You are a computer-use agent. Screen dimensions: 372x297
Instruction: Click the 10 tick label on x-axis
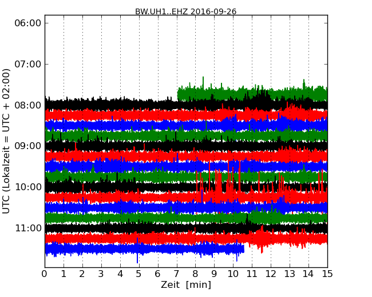point(233,274)
